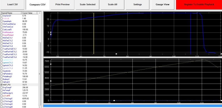Image resolution: width=222 pixels, height=108 pixels.
Task: Click the channel list scrollbar thumb
Action: pyautogui.click(x=40, y=74)
